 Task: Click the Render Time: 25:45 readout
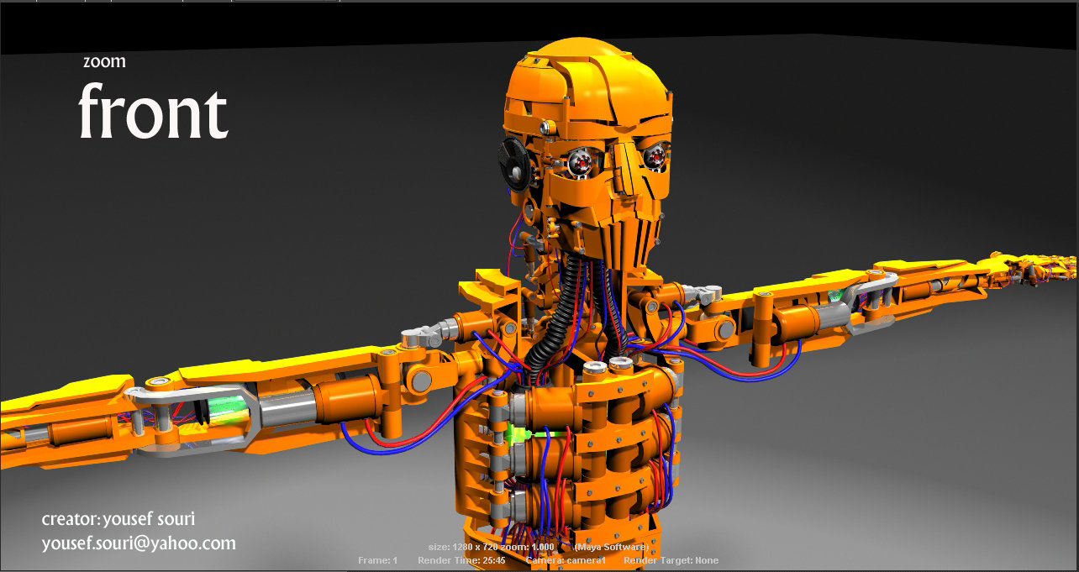[x=461, y=559]
